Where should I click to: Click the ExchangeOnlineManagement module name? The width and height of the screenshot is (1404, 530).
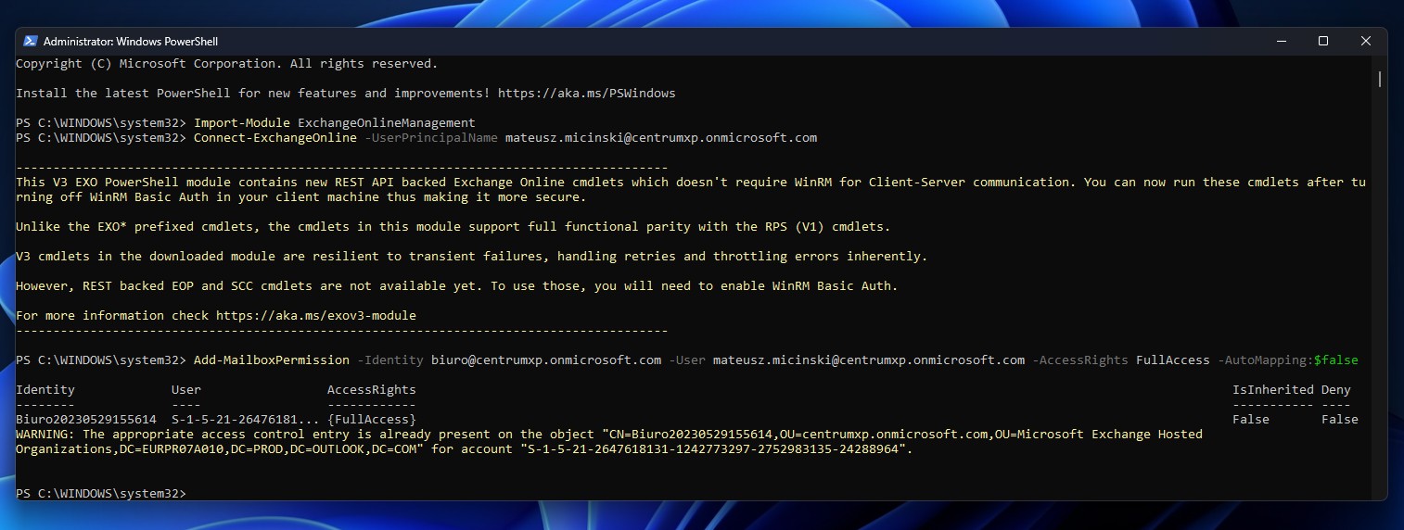pyautogui.click(x=387, y=122)
